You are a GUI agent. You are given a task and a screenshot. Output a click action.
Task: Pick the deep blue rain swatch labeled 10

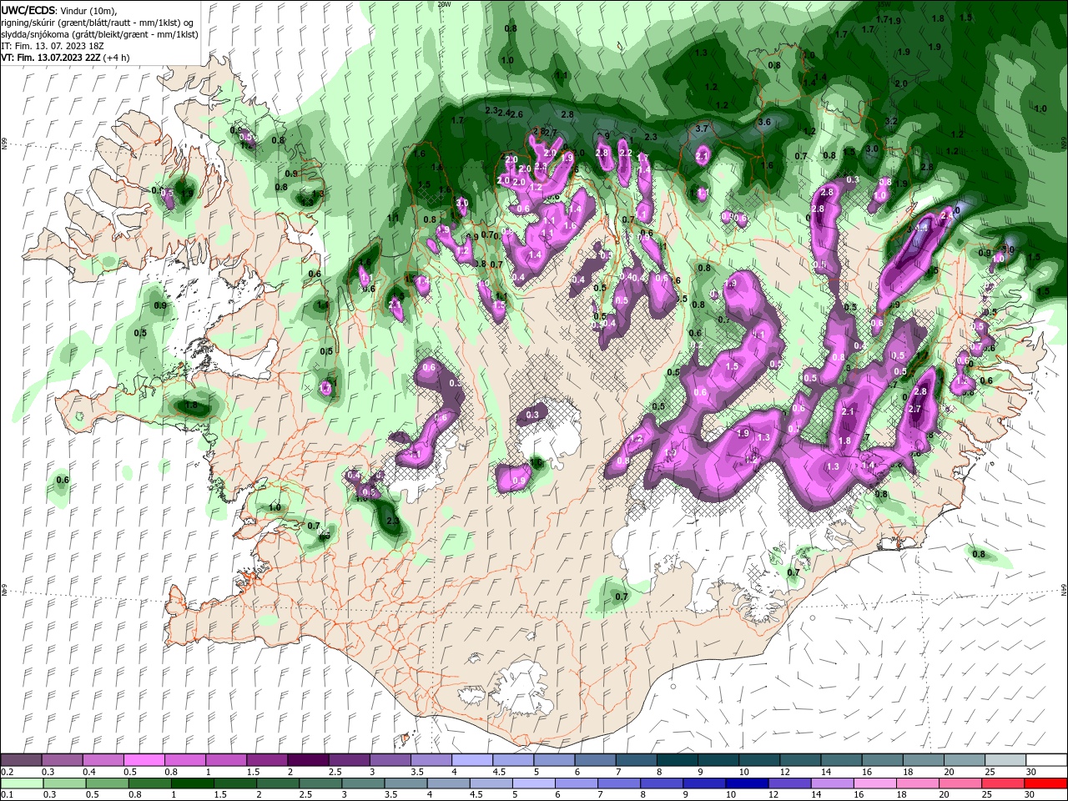click(x=747, y=783)
